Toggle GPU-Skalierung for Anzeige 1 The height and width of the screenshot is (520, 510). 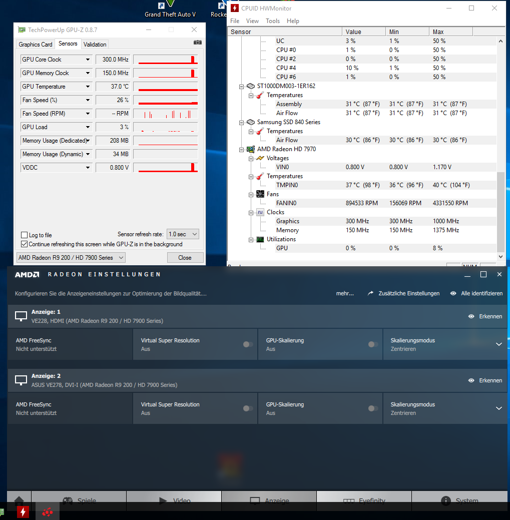373,344
